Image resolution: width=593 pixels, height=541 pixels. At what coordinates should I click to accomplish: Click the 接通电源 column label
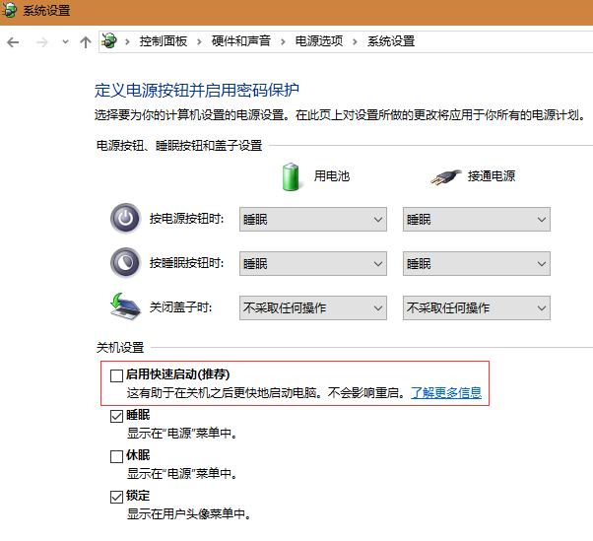pos(492,176)
